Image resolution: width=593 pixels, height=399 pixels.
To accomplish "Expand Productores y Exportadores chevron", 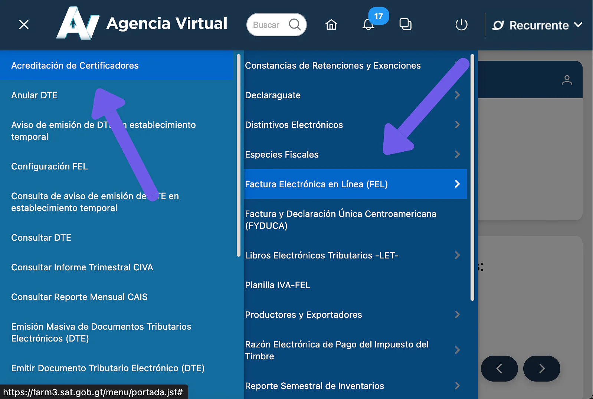I will click(457, 314).
